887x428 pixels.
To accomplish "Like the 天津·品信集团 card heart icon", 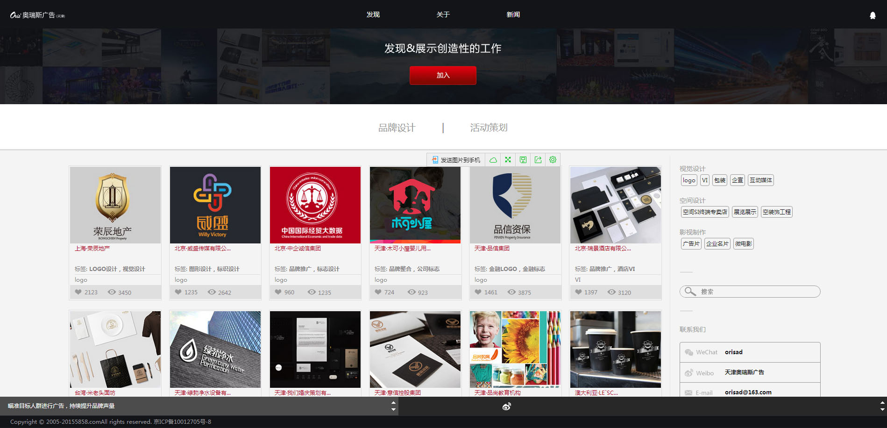I will 478,292.
